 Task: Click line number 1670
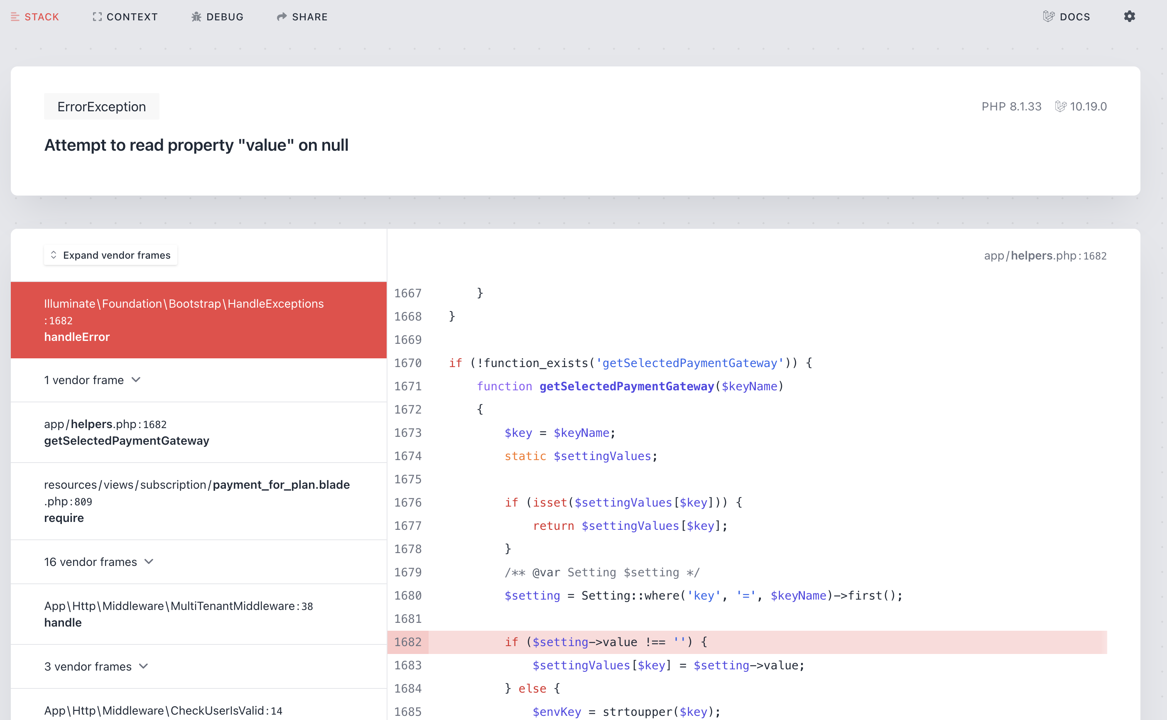(x=408, y=363)
